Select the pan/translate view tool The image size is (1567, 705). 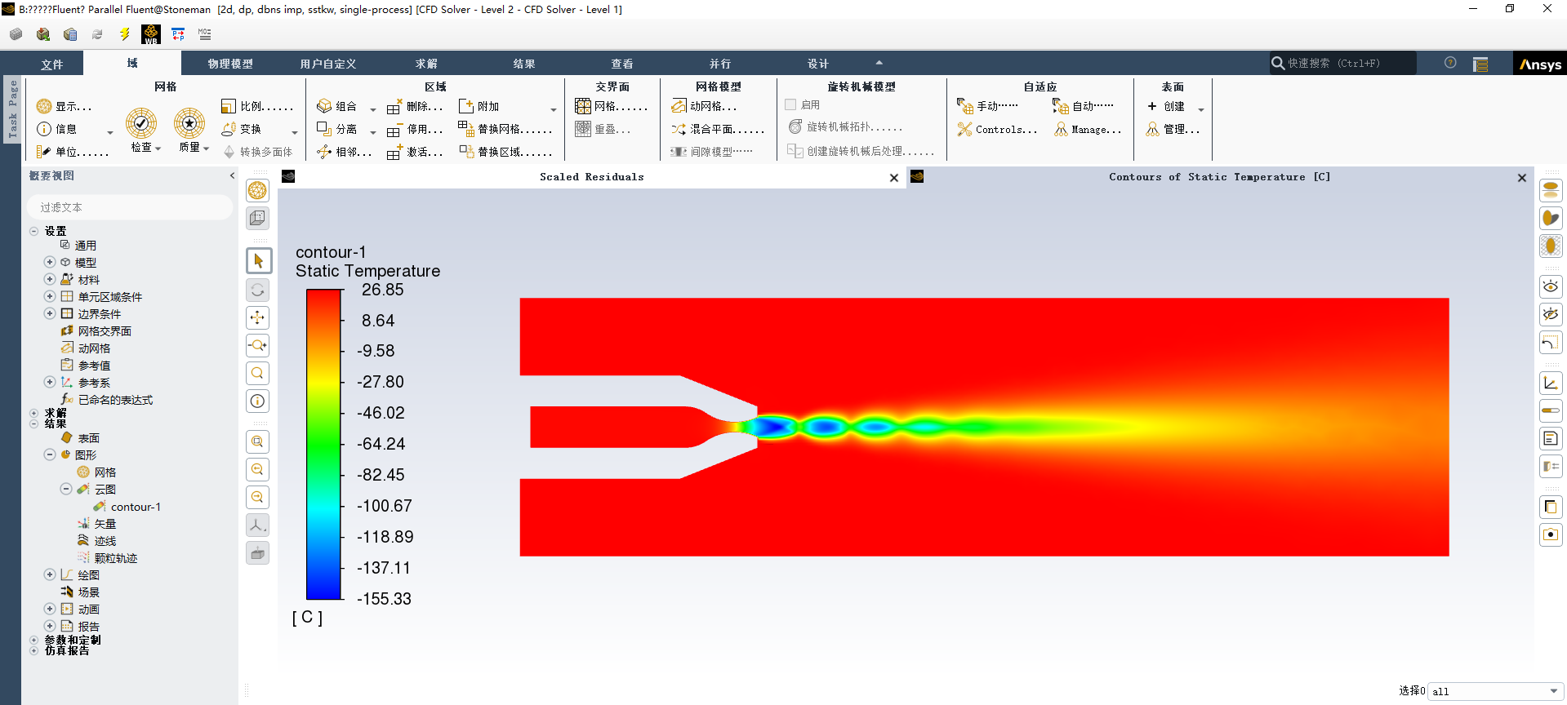258,317
